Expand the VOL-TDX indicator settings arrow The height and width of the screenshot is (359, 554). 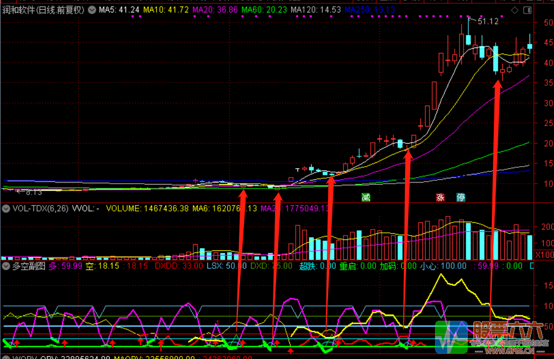6,208
